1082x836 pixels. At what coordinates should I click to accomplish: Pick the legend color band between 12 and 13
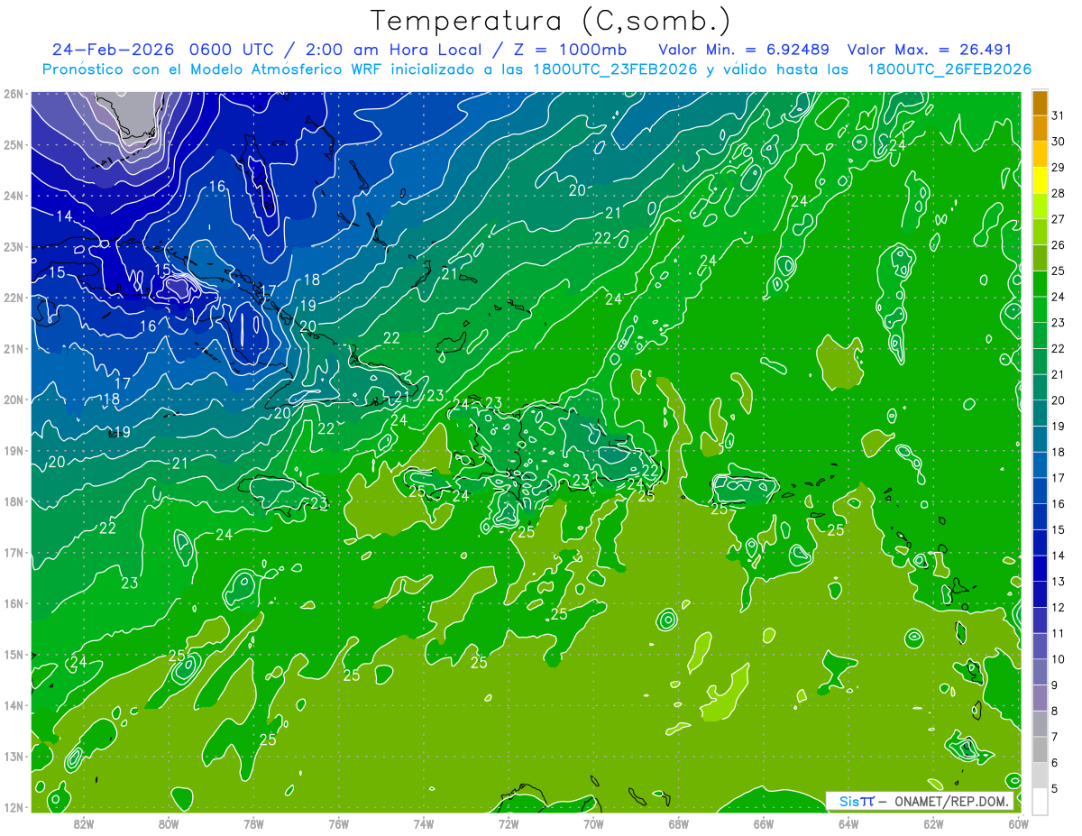1040,593
